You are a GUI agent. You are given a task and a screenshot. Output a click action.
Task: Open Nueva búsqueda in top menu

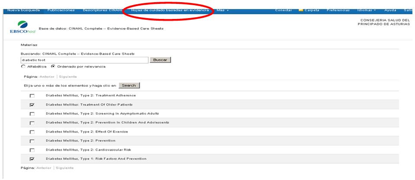[24, 10]
